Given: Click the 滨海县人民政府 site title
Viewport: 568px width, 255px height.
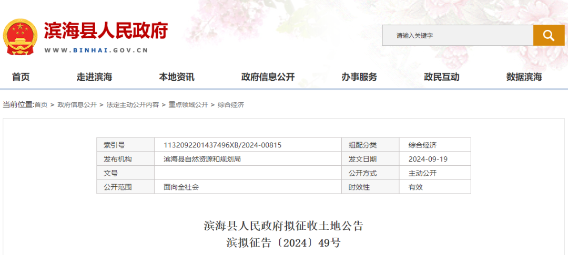Looking at the screenshot, I should (106, 30).
